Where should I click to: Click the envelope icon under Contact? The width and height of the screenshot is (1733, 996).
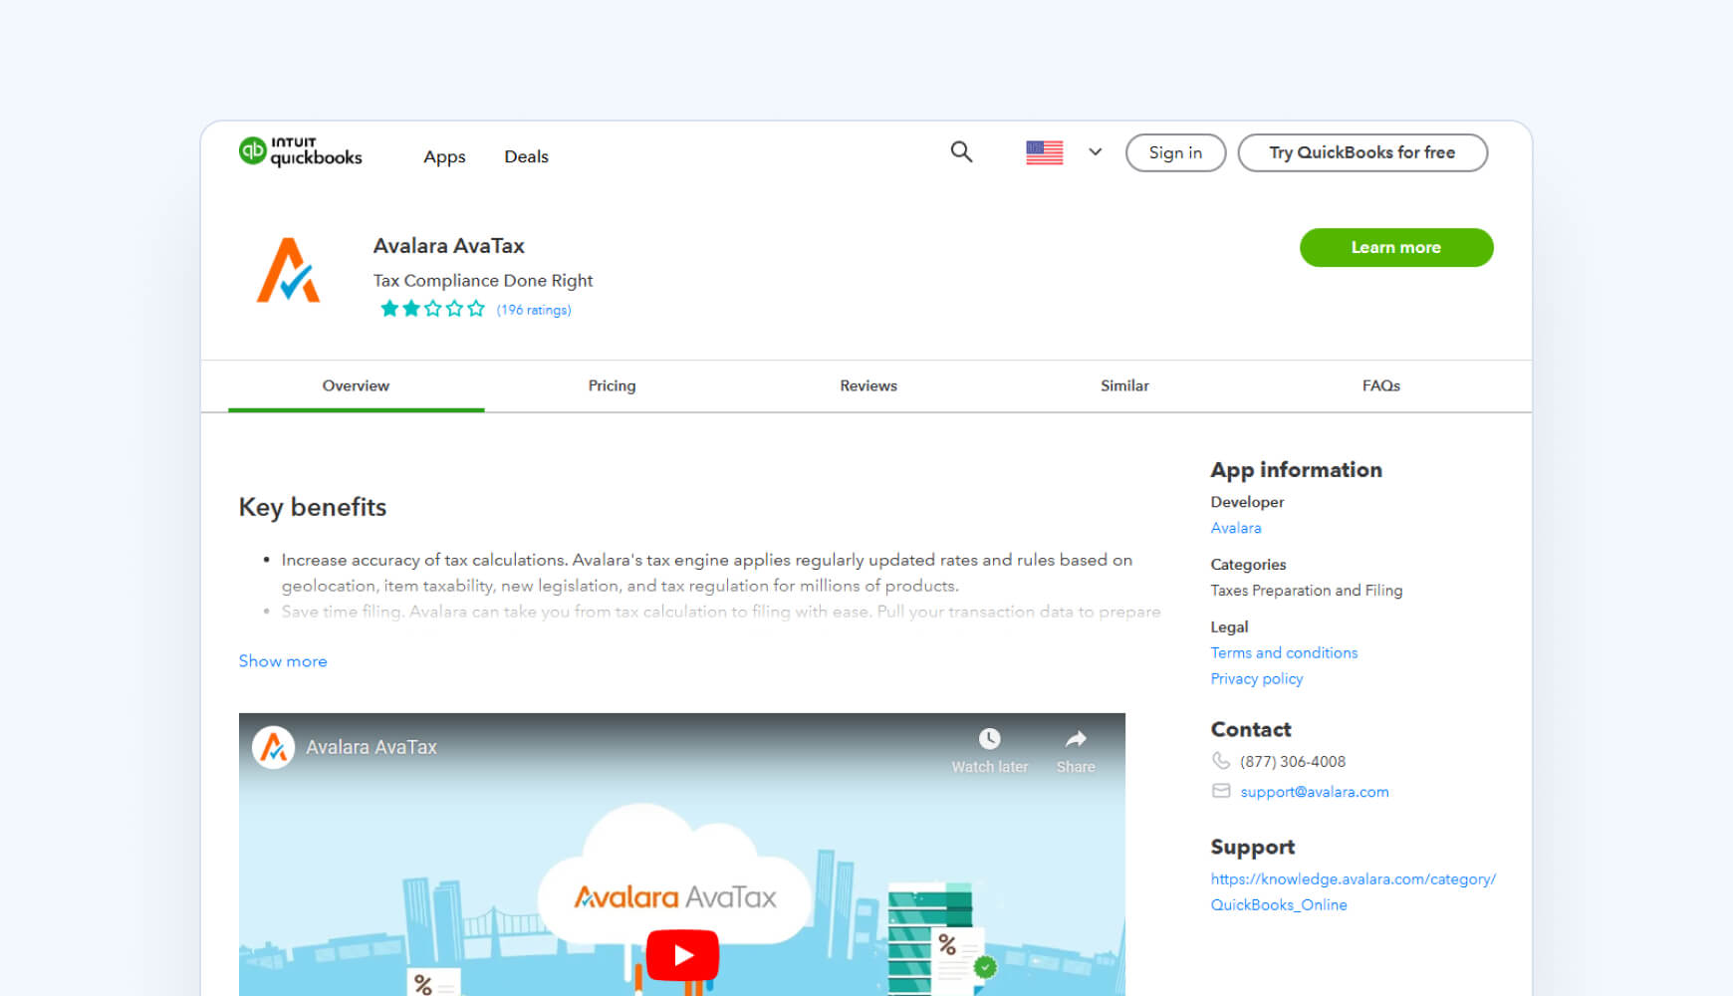point(1220,791)
